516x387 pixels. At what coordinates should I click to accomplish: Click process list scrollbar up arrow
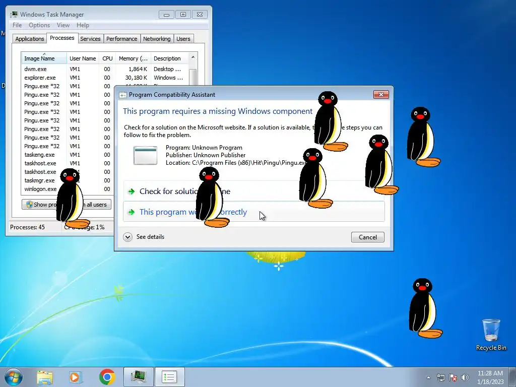(193, 57)
